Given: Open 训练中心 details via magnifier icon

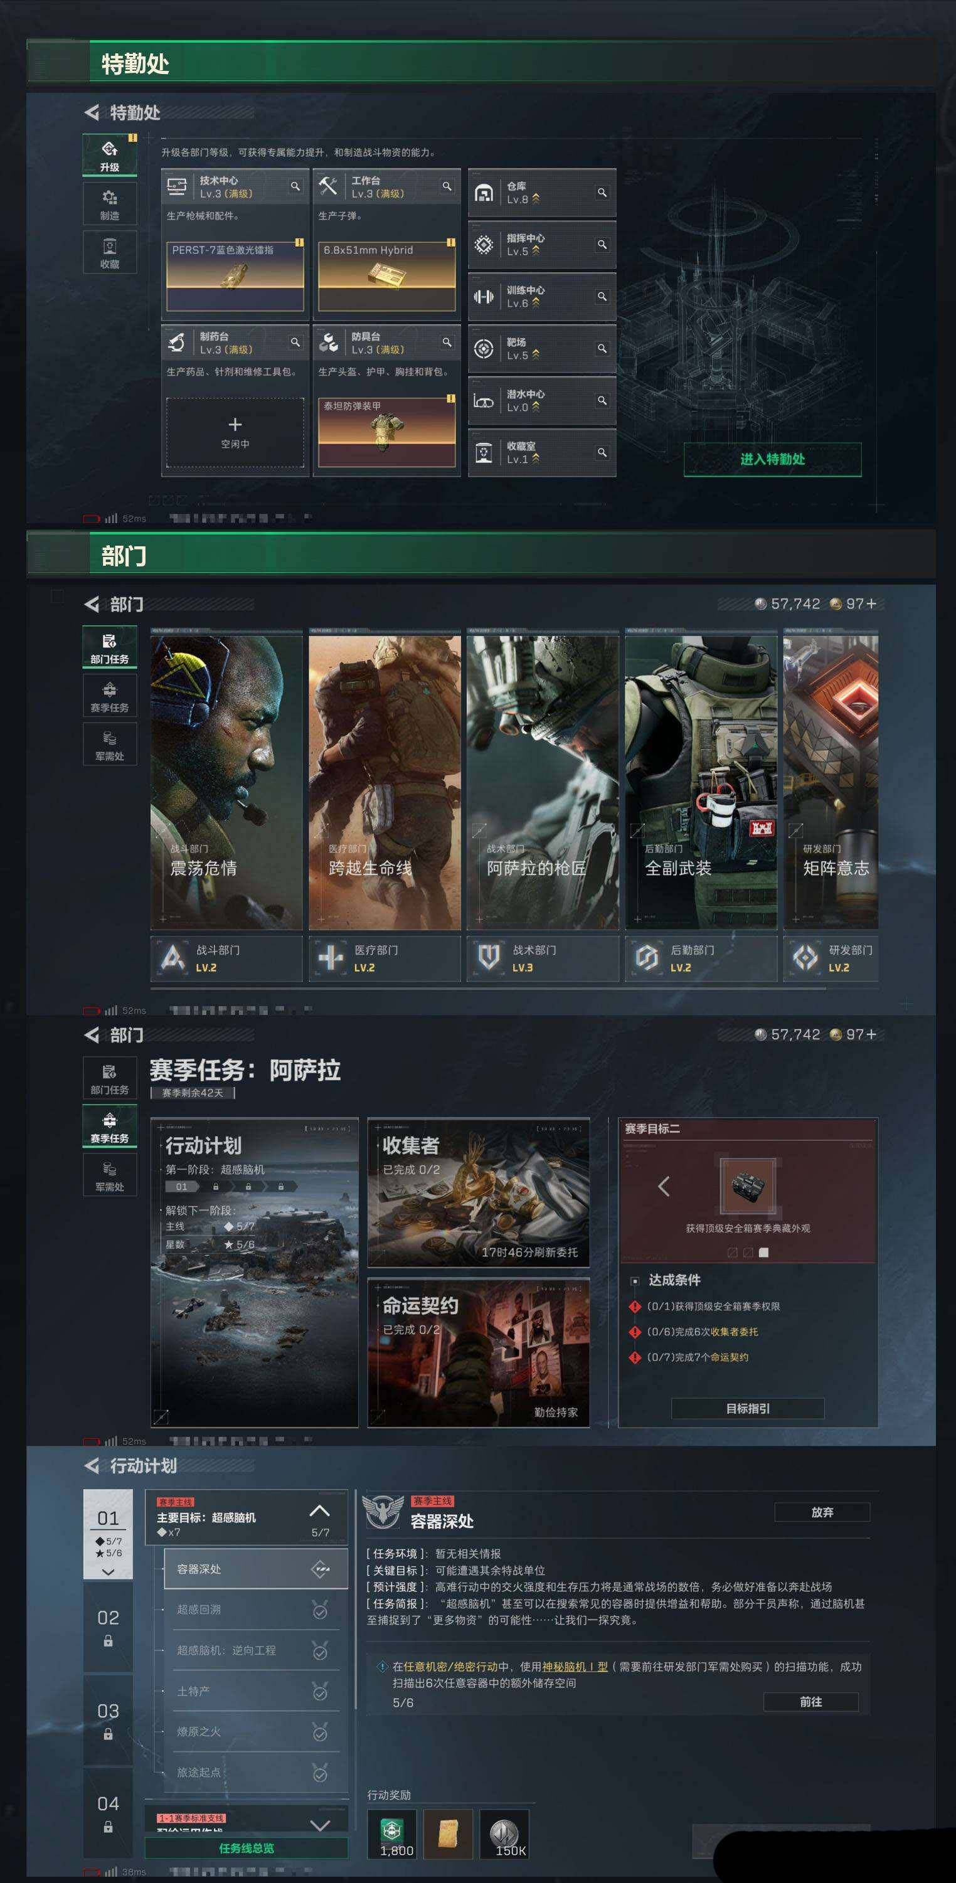Looking at the screenshot, I should point(602,296).
